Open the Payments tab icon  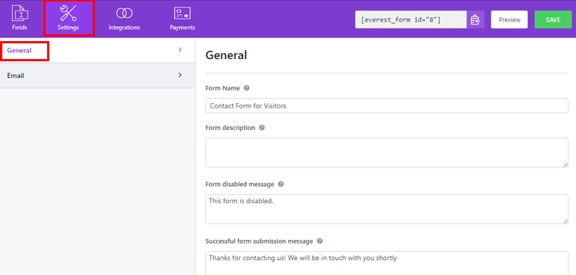tap(183, 13)
